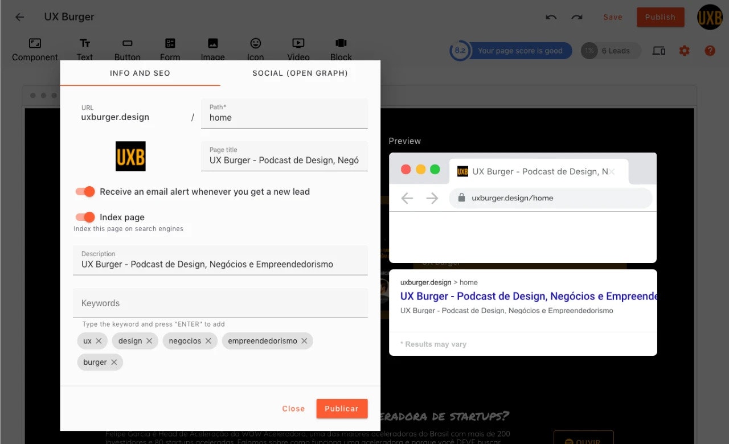
Task: Open UXB account avatar
Action: coord(710,17)
